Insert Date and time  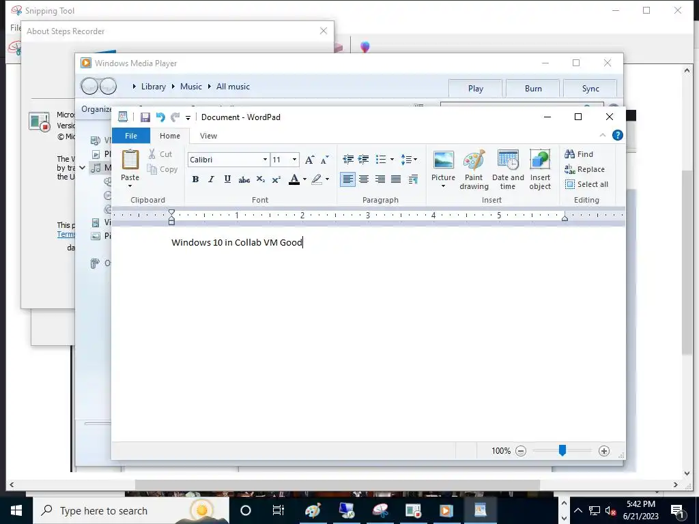pyautogui.click(x=508, y=170)
